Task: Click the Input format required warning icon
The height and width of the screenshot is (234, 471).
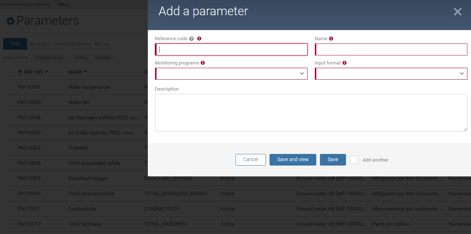Action: click(x=345, y=63)
